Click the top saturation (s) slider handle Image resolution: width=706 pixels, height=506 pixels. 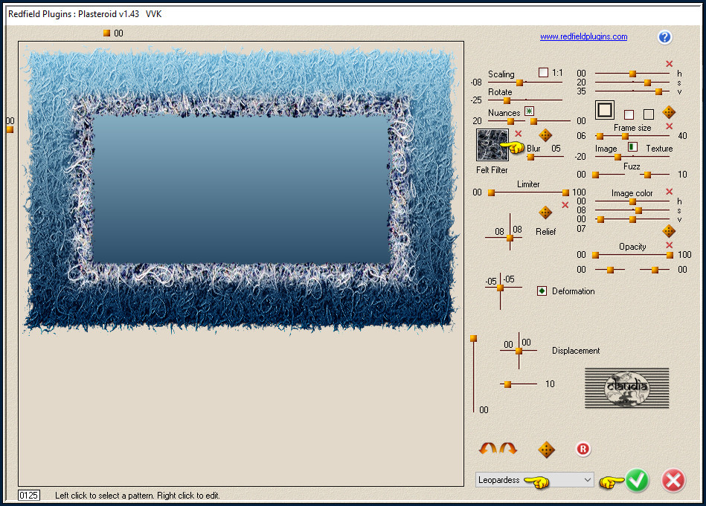click(x=647, y=82)
